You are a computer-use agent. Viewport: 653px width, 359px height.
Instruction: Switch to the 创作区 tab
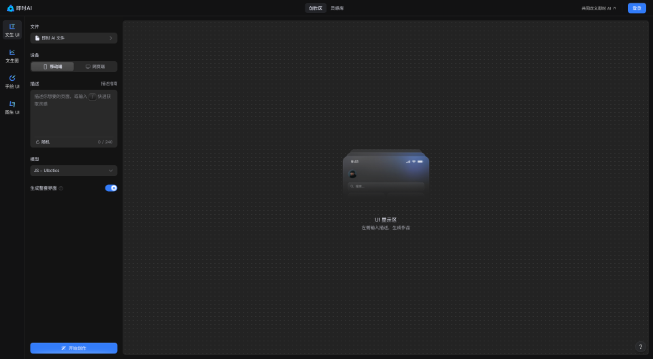click(x=316, y=8)
